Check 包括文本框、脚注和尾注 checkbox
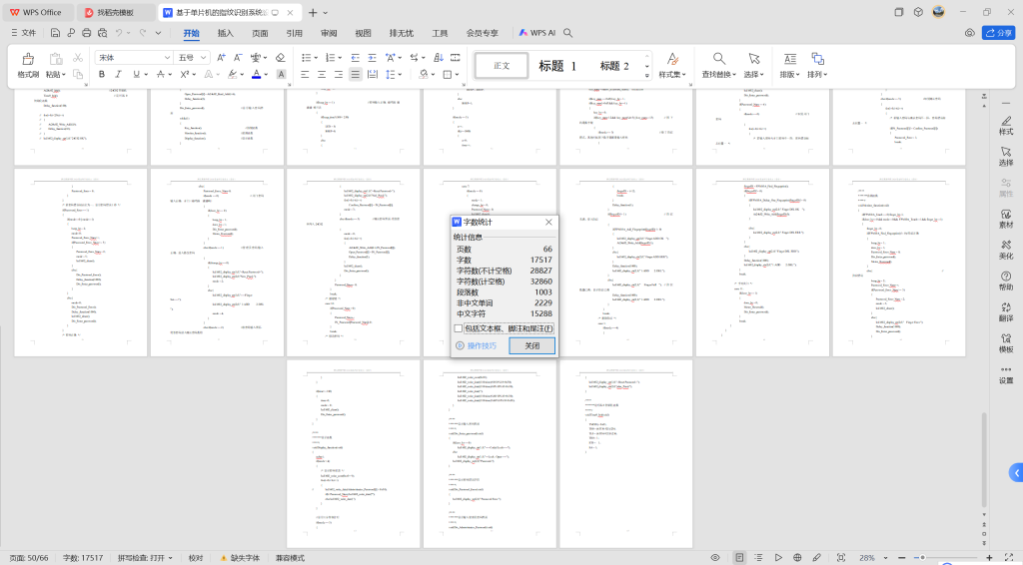Image resolution: width=1023 pixels, height=565 pixels. point(458,328)
